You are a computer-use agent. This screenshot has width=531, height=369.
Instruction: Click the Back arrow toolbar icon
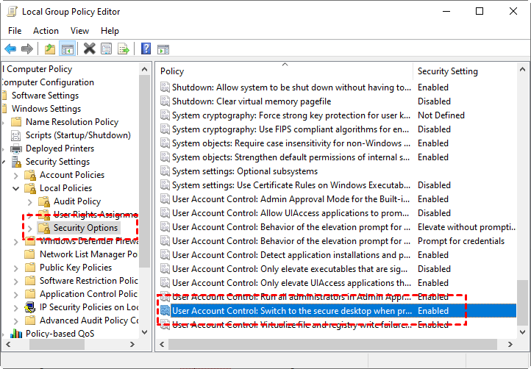point(10,49)
